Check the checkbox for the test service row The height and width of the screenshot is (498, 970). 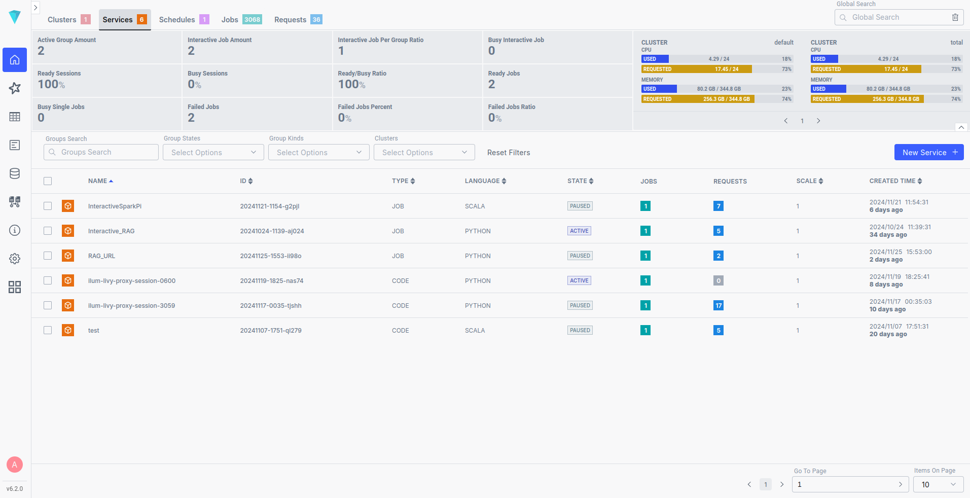click(47, 330)
